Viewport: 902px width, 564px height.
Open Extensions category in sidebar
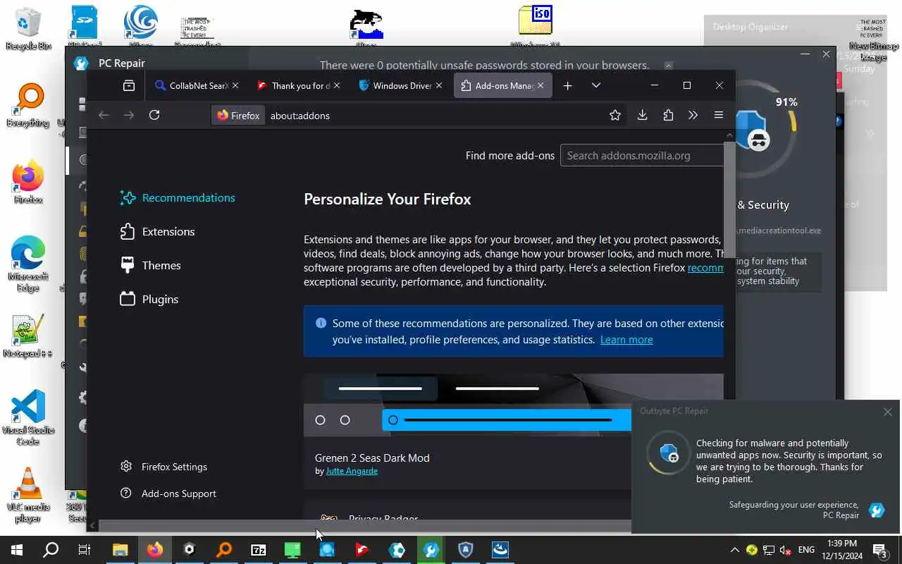(158, 231)
